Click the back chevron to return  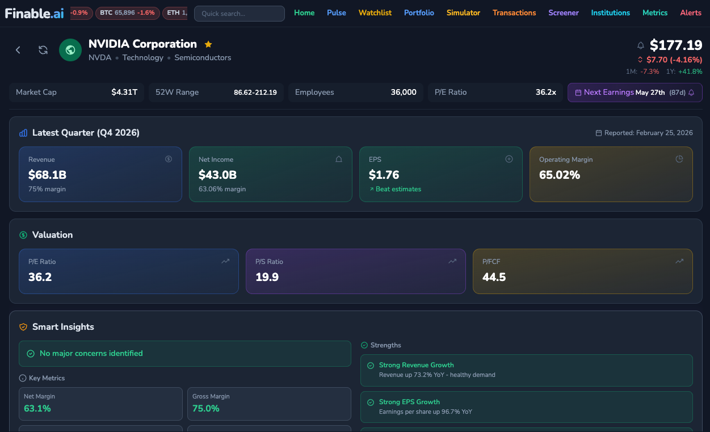18,50
